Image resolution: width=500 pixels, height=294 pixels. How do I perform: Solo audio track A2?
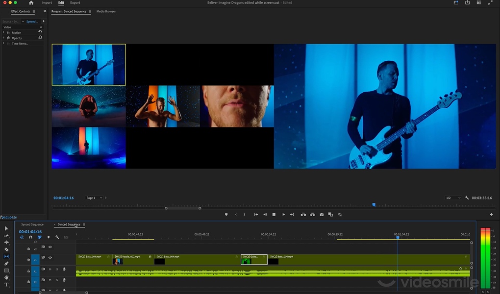(x=57, y=280)
